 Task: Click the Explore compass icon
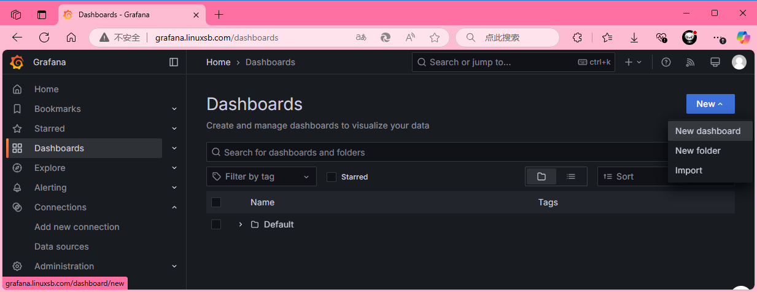point(17,168)
